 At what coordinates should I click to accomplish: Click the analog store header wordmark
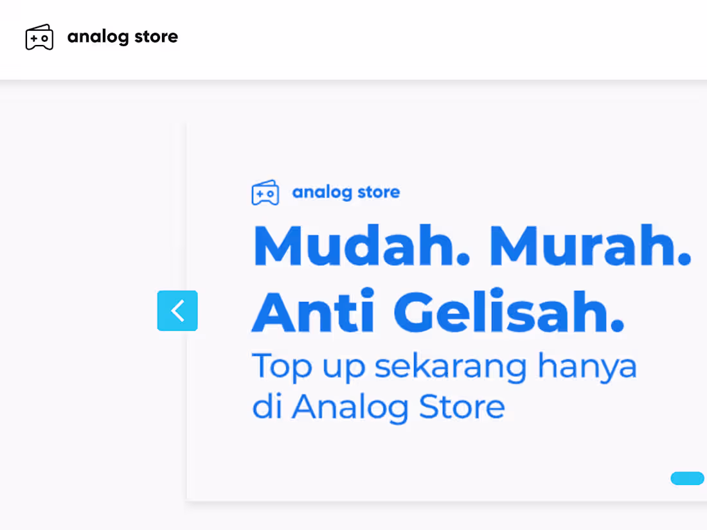tap(123, 37)
